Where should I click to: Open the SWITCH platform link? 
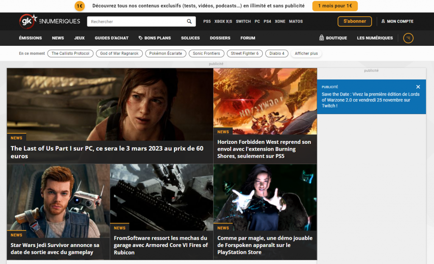243,21
